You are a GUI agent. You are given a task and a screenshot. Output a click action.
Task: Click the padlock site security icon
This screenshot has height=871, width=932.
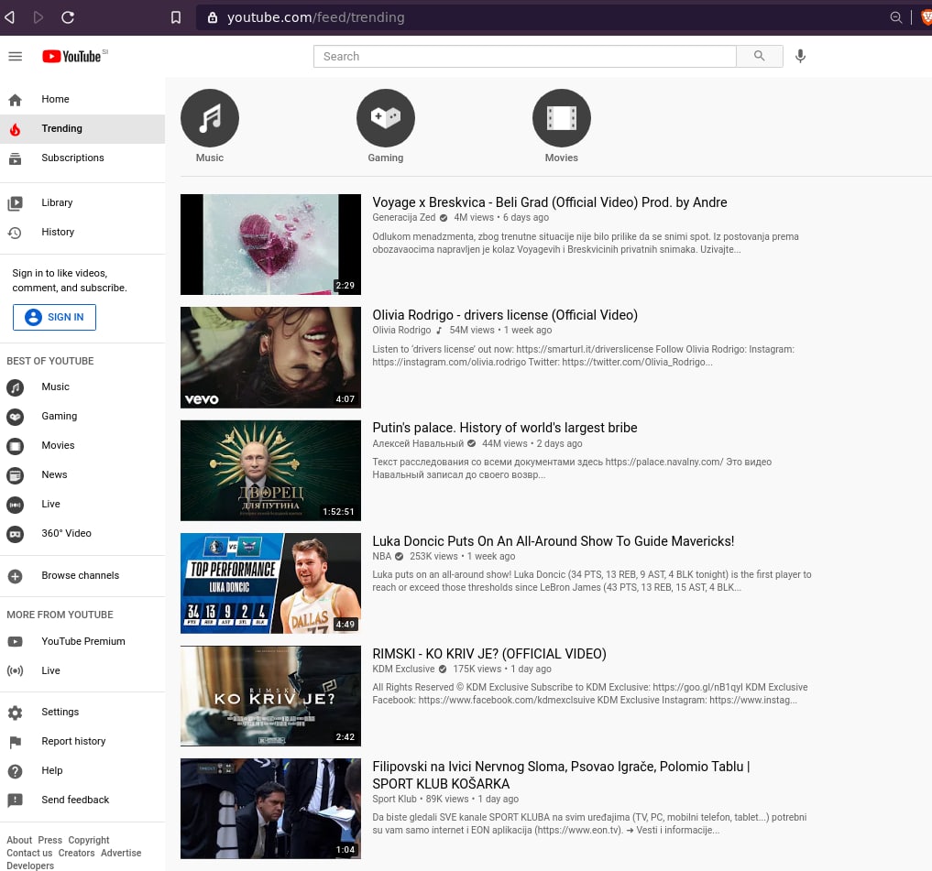pos(213,17)
